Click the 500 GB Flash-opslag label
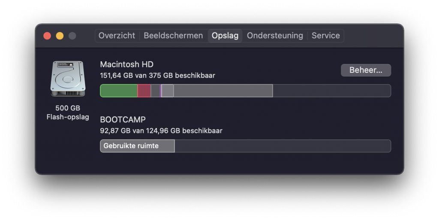The height and width of the screenshot is (221, 439). tap(68, 113)
